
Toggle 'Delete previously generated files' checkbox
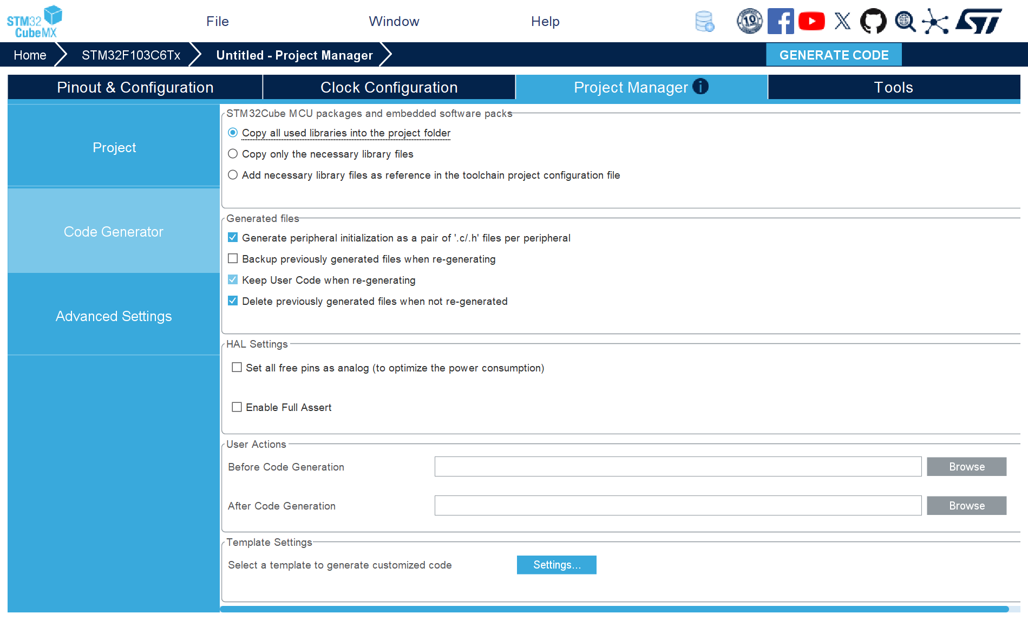pyautogui.click(x=233, y=301)
